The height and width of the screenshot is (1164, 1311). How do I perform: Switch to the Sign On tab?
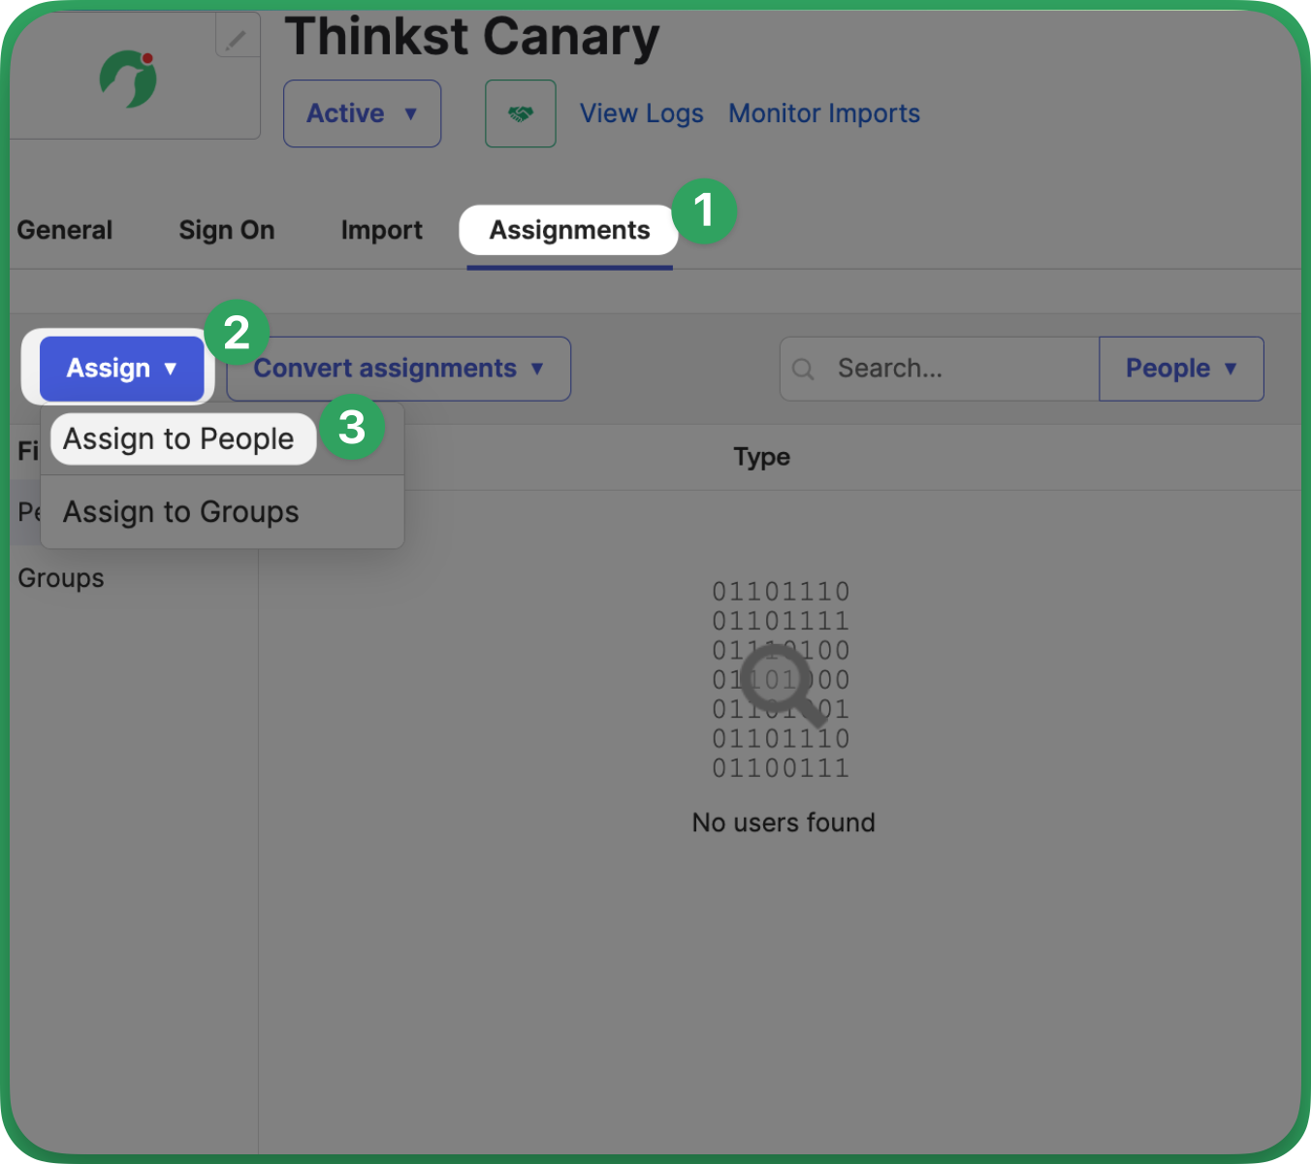227,230
